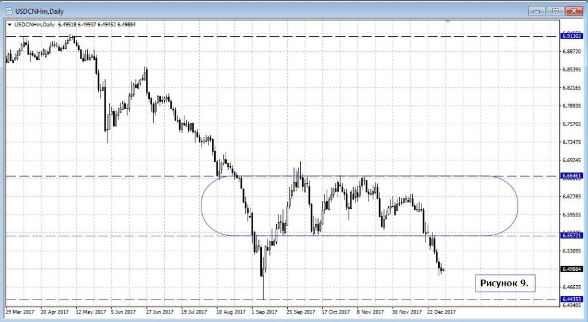The height and width of the screenshot is (322, 588).
Task: Open the one-click trading arrow beside USDCNHm,Daily
Action: tap(10, 24)
